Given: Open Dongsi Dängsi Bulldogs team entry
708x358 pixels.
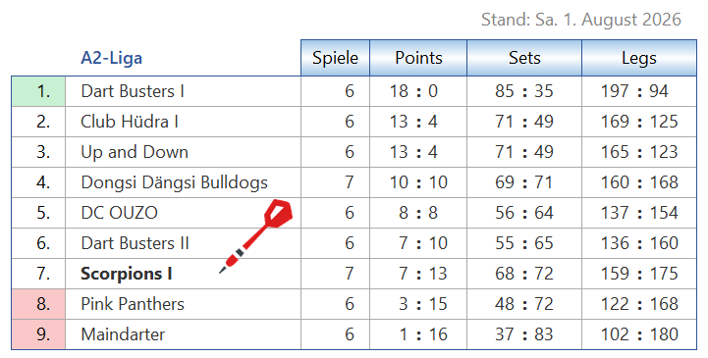Looking at the screenshot, I should (x=174, y=182).
